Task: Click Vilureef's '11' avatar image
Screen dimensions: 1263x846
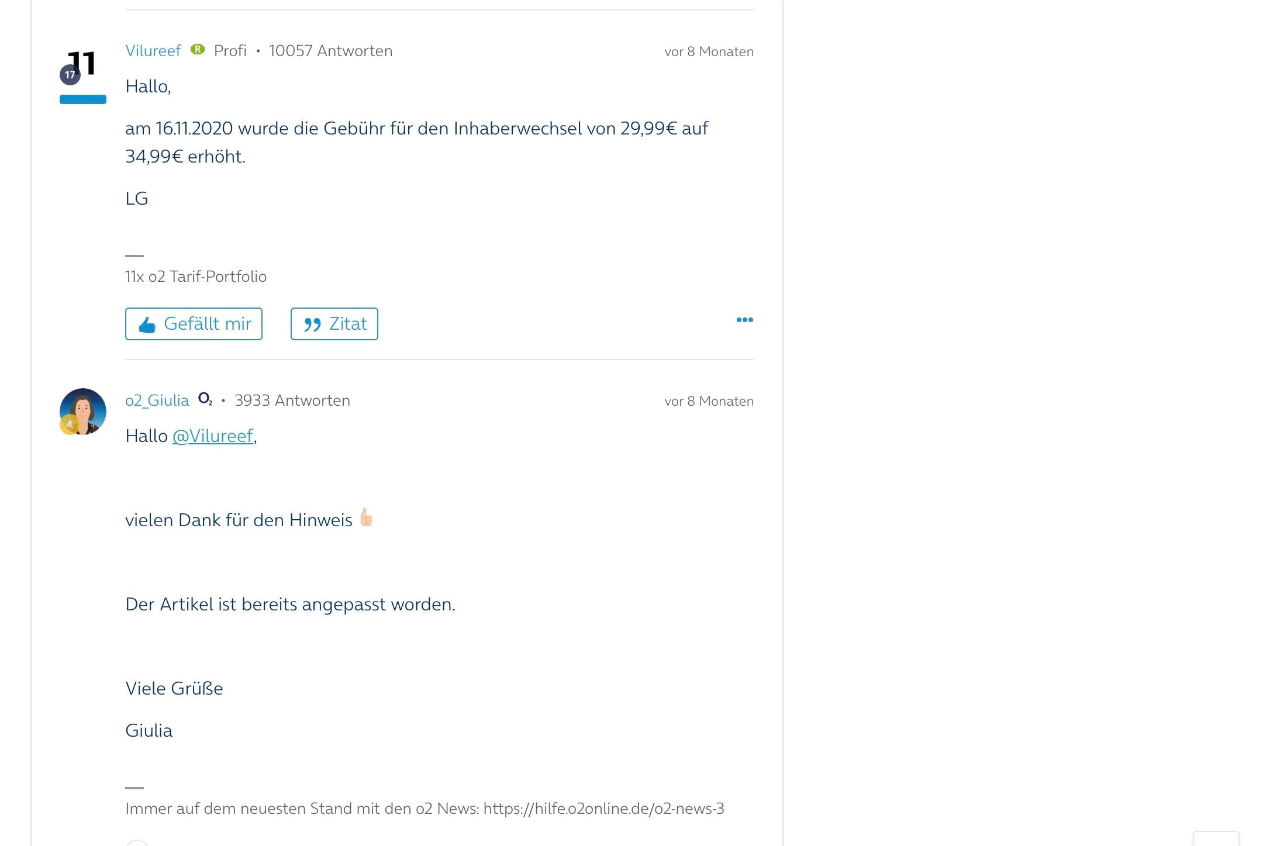Action: point(84,63)
